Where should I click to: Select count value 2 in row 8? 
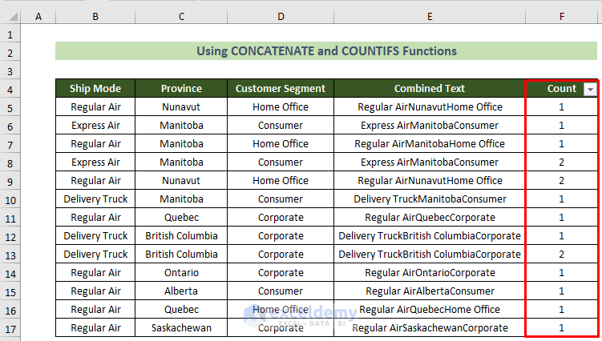(x=562, y=162)
